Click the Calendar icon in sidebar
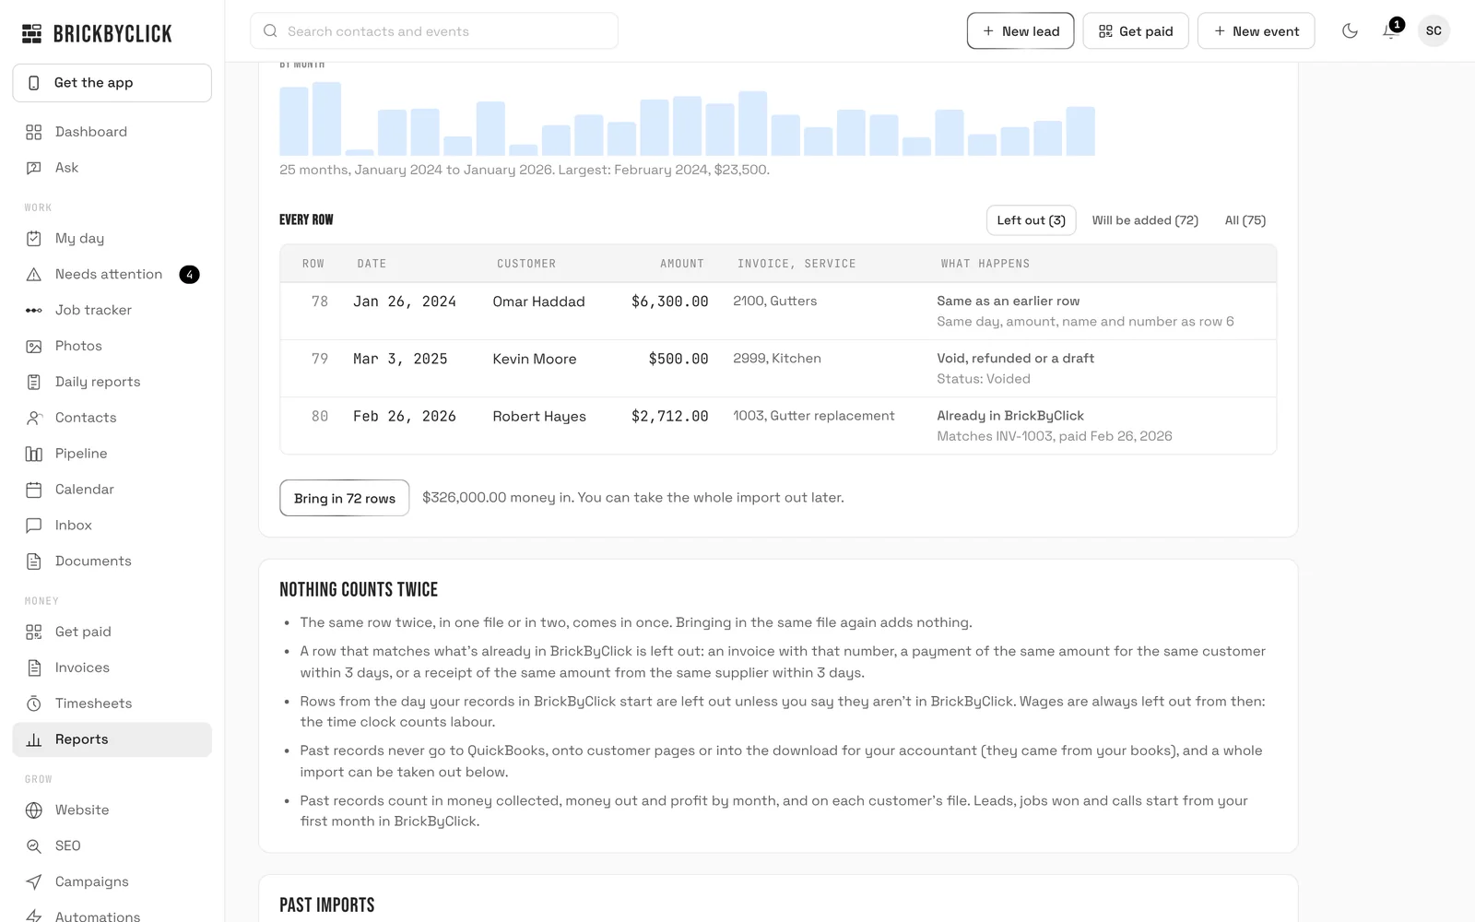 click(34, 490)
